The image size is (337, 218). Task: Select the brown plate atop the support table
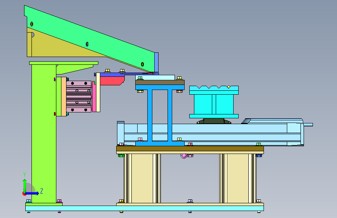(190, 149)
